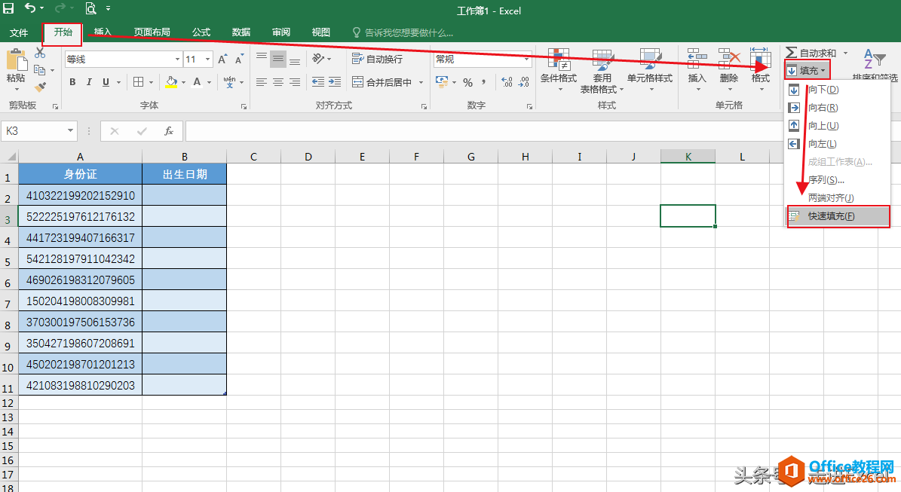Switch to the 公式 tab

[201, 32]
